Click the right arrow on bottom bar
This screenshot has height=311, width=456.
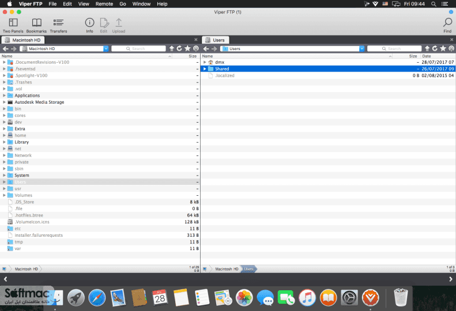(450, 279)
